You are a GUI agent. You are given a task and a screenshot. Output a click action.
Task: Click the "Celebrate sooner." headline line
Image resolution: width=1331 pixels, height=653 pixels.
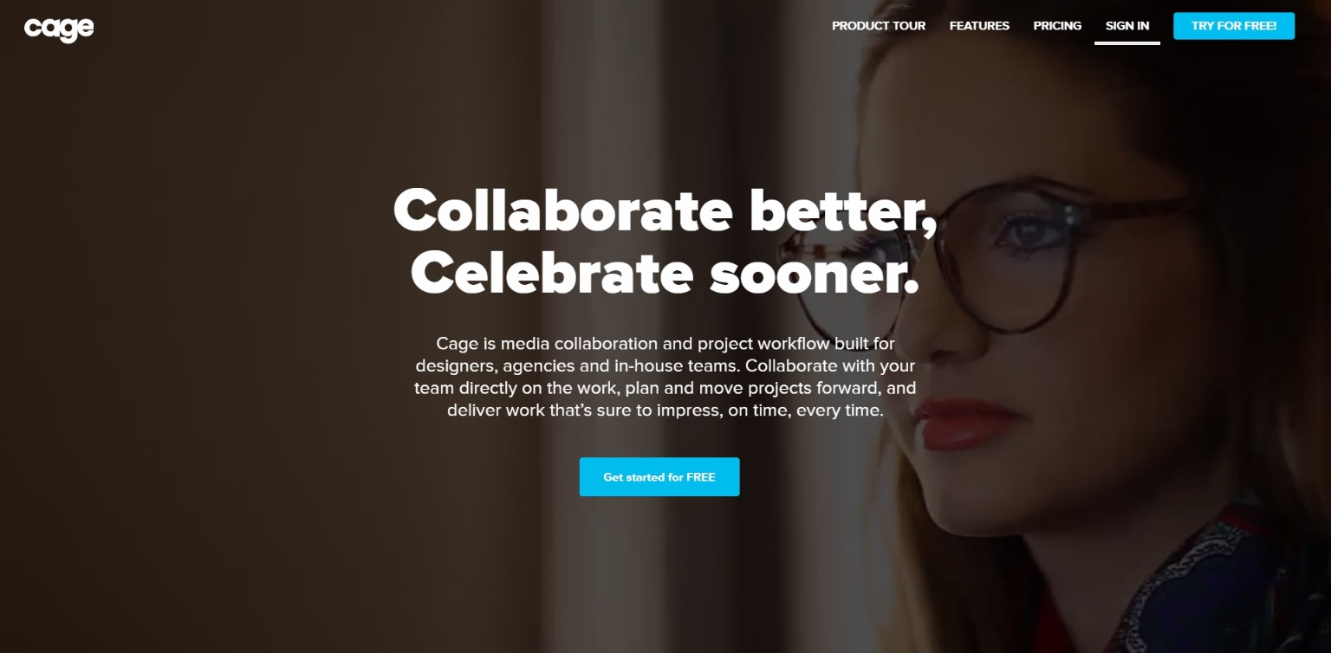(x=665, y=273)
